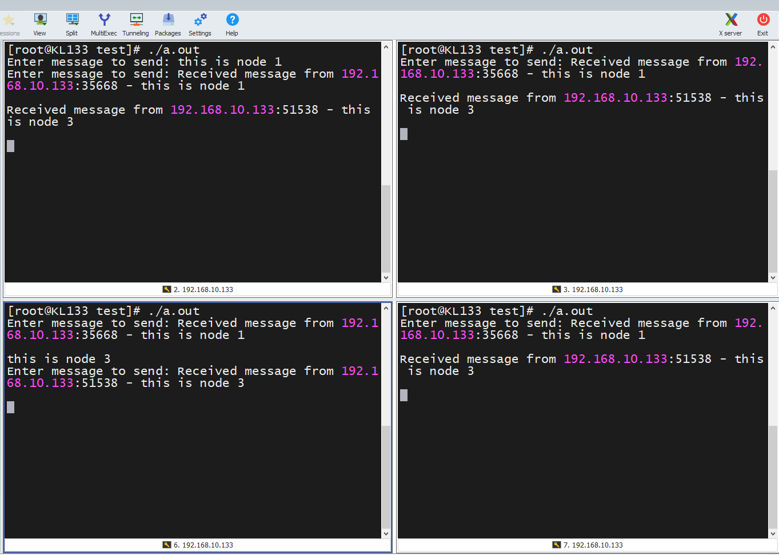Click the scrollbar thumb in terminal 3 pane

(x=773, y=221)
